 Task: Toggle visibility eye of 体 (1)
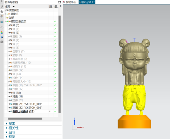(9, 29)
